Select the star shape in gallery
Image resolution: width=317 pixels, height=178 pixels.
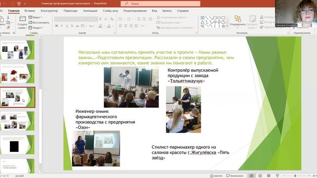[x=223, y=26]
